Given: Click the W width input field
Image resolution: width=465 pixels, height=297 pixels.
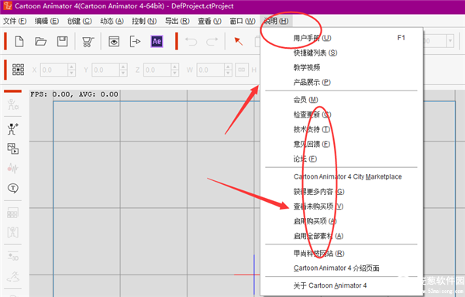Looking at the screenshot, I should (210, 70).
